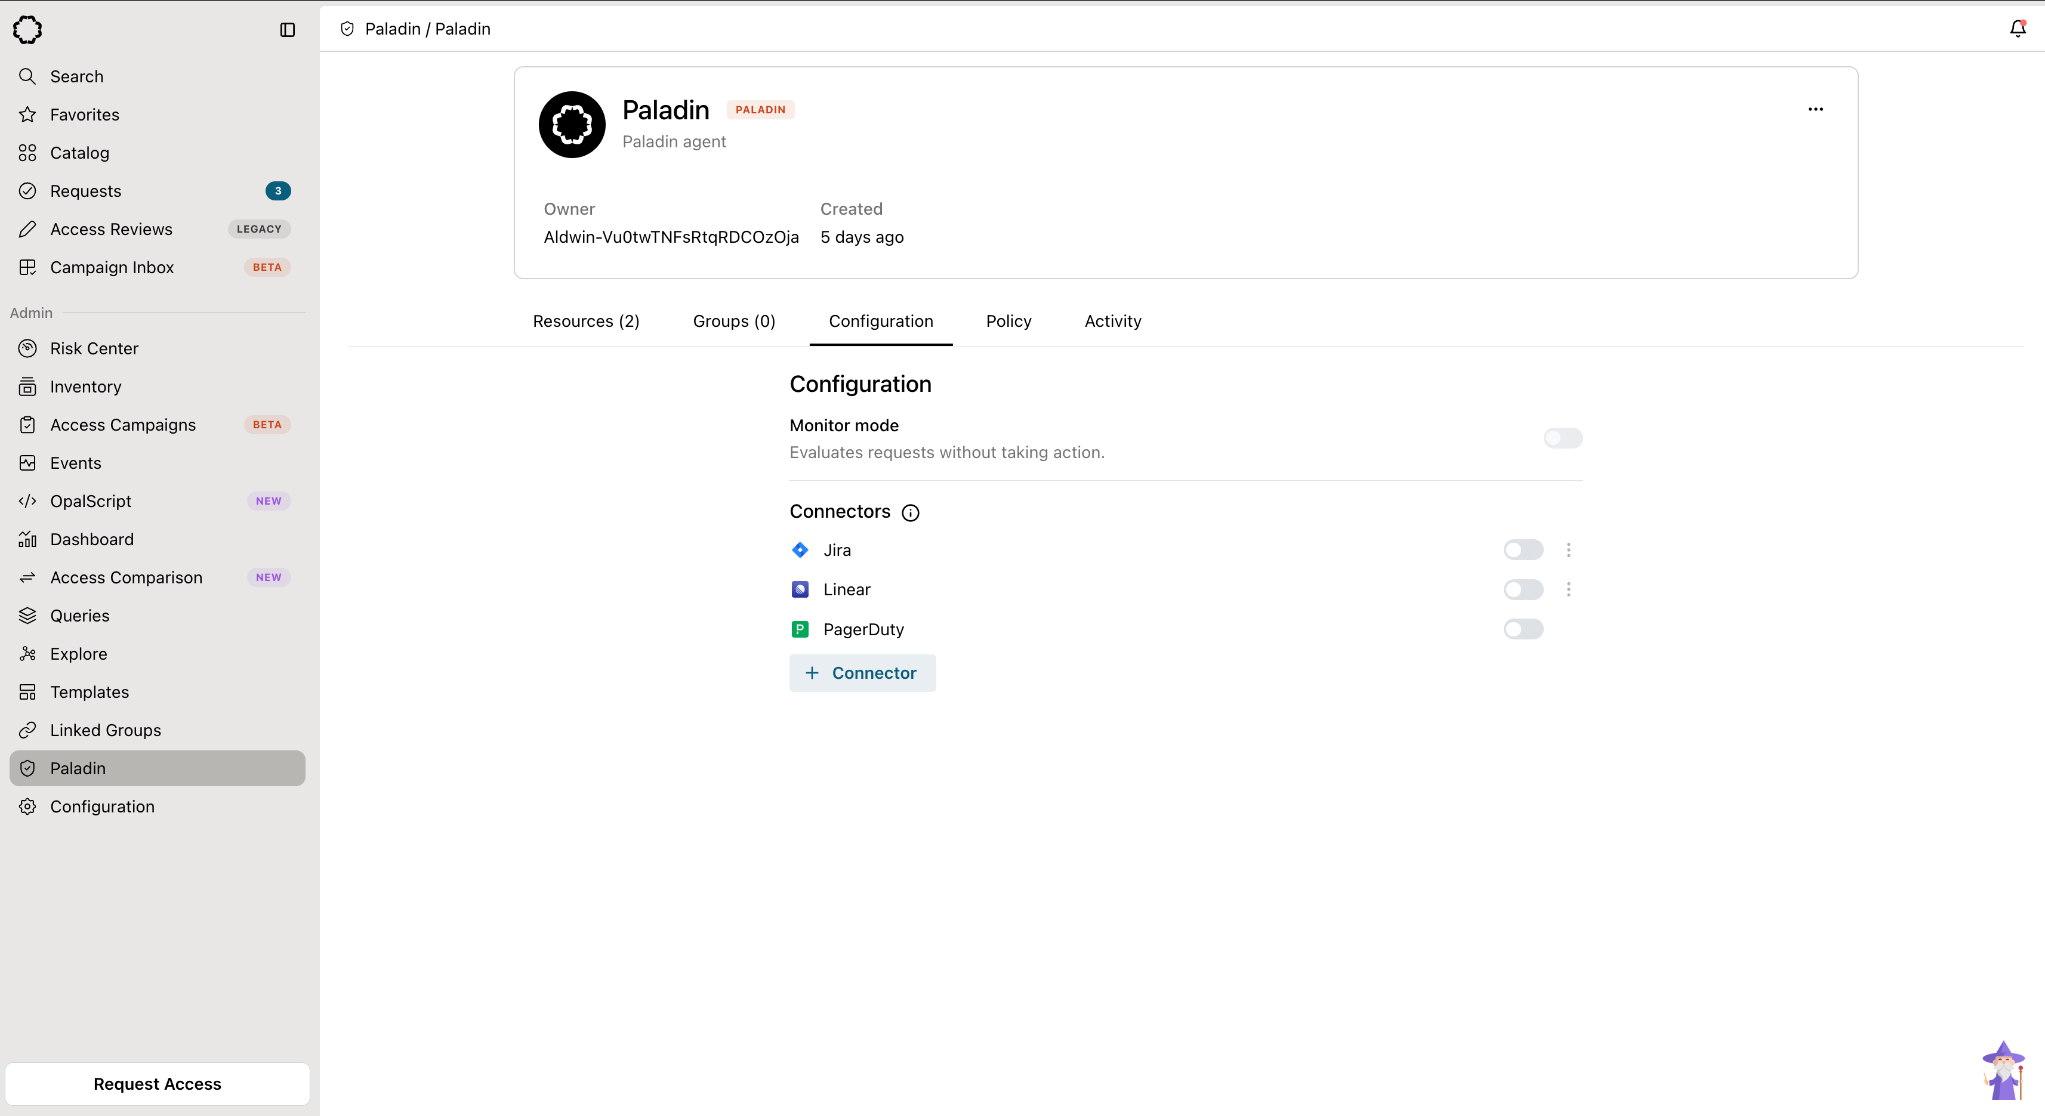Switch to the Activity tab

point(1113,321)
